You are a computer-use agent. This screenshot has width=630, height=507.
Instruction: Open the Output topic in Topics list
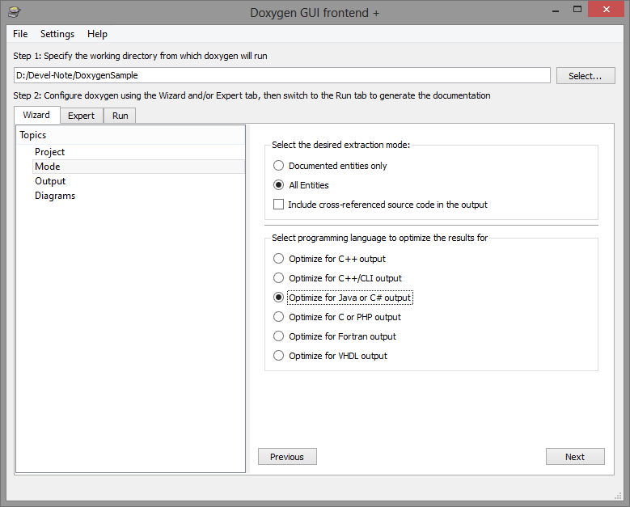50,181
